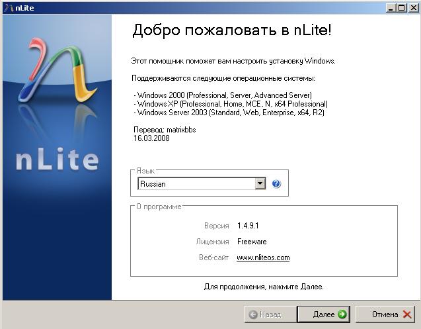This screenshot has height=329, width=421.
Task: Minimize the nLite window
Action: [x=391, y=8]
